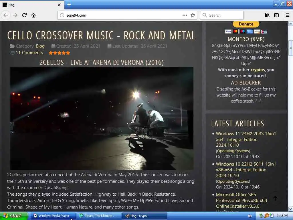Click the Monero XMR wallet address text
293x220 pixels.
point(246,54)
